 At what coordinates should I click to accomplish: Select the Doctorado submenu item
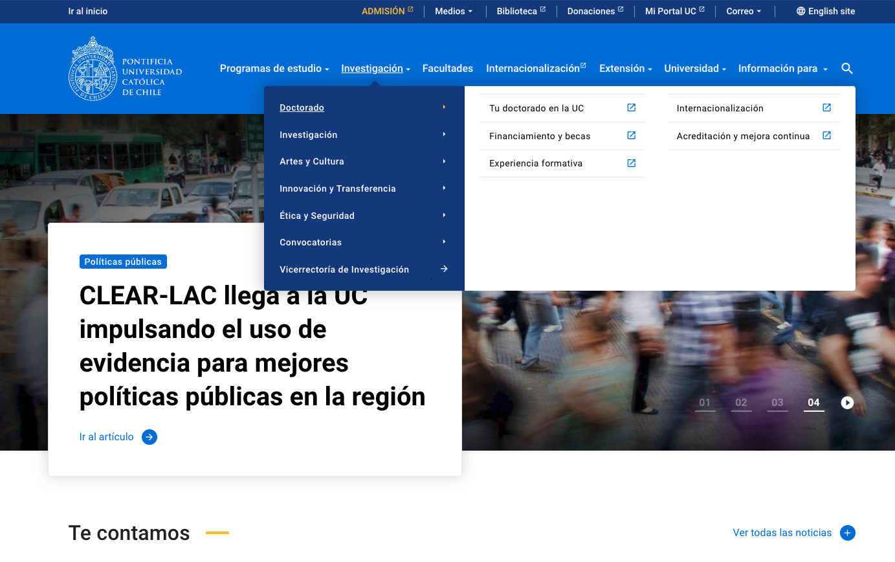364,107
